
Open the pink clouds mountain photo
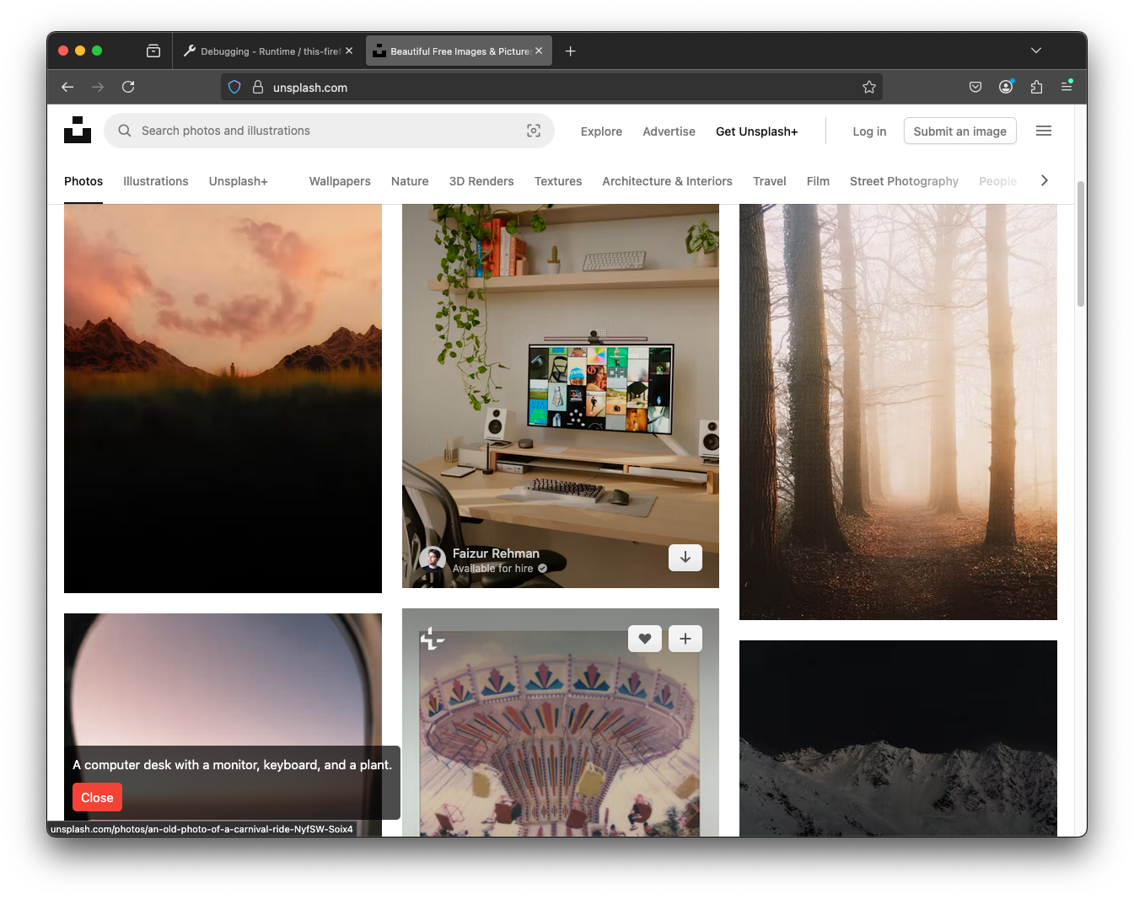pyautogui.click(x=223, y=399)
